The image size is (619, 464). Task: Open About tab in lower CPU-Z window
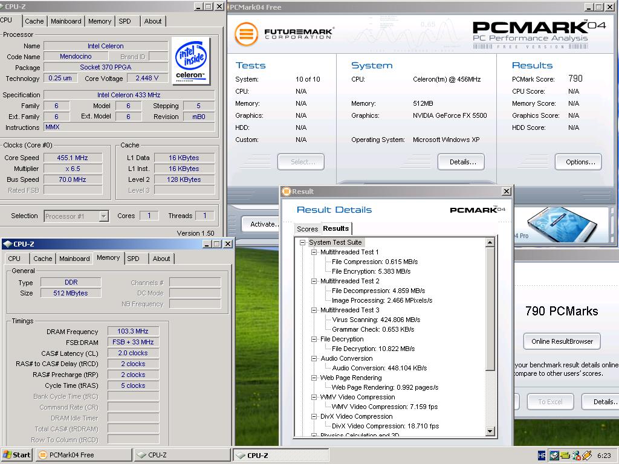(x=161, y=259)
